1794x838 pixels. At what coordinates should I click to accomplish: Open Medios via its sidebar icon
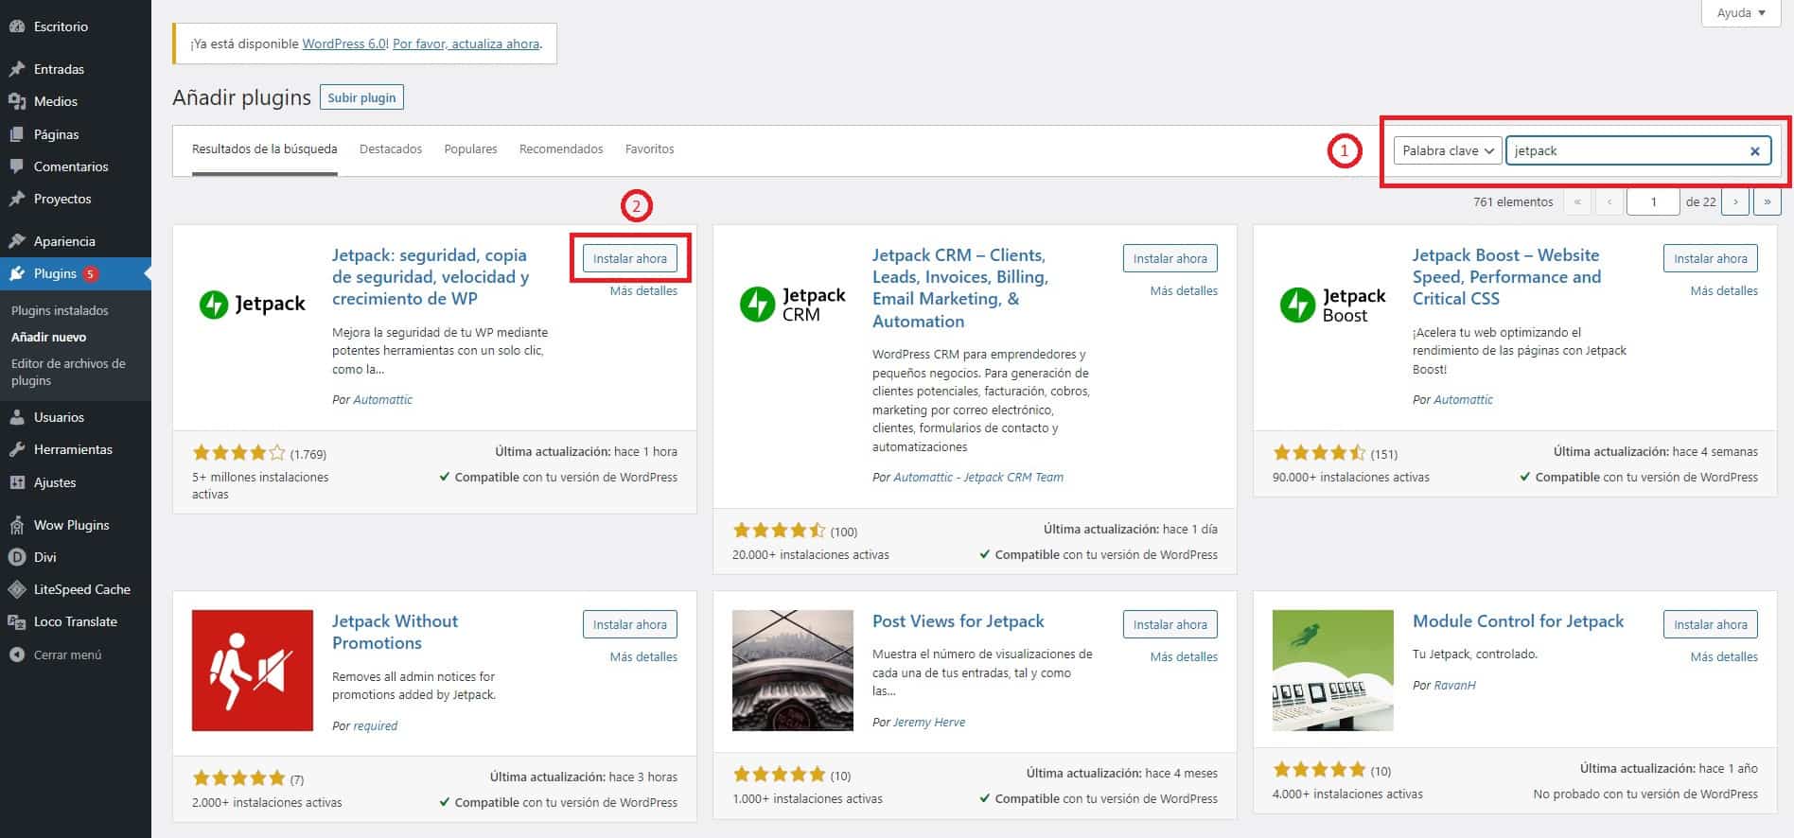click(x=16, y=101)
